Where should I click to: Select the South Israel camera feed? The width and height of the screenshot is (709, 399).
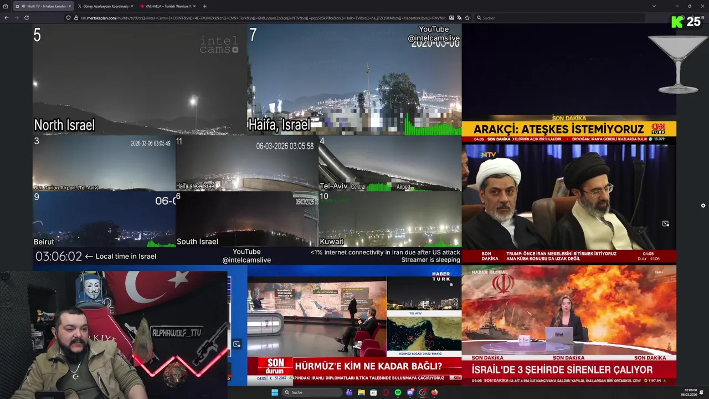pos(247,219)
